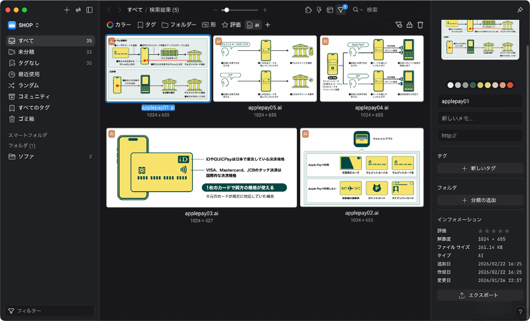Pin the inspector panel with pin icon
Viewport: 530px width, 321px height.
pos(520,10)
